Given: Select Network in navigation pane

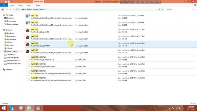Looking at the screenshot, I should point(9,70).
